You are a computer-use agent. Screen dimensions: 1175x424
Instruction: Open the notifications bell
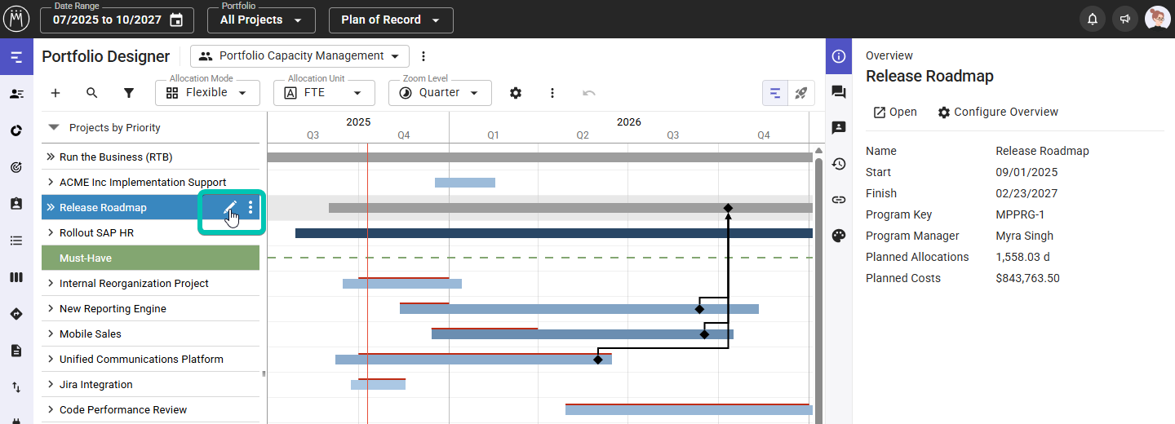point(1092,20)
